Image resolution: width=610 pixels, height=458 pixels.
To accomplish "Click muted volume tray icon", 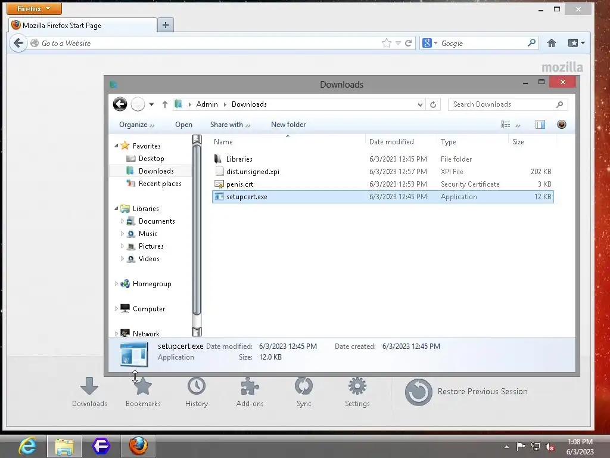I will pos(550,447).
